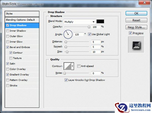Click the Angle dial control
Screen dimensions: 152x113
pos(68,34)
